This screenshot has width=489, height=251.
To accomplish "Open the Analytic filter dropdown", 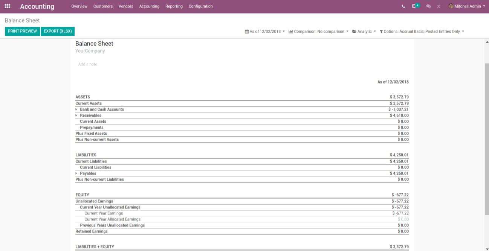I will click(364, 32).
